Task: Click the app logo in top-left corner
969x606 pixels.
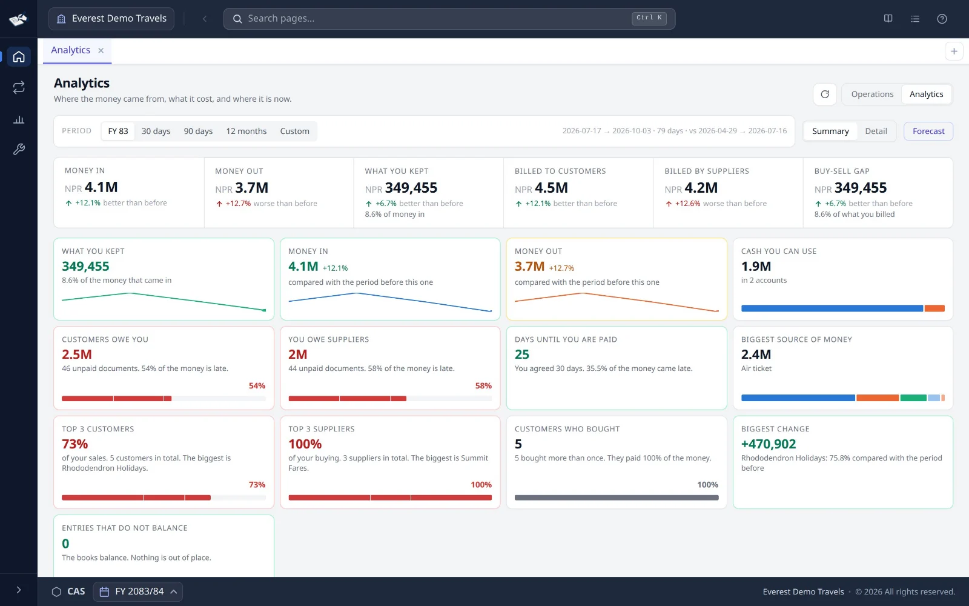Action: click(x=18, y=19)
